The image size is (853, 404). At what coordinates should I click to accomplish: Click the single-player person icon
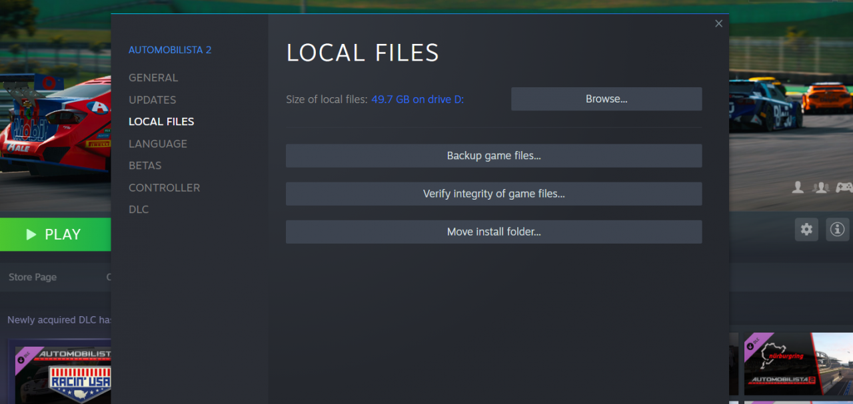point(798,188)
